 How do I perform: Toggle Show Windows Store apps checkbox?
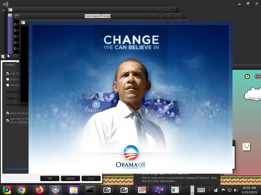[x=7, y=113]
